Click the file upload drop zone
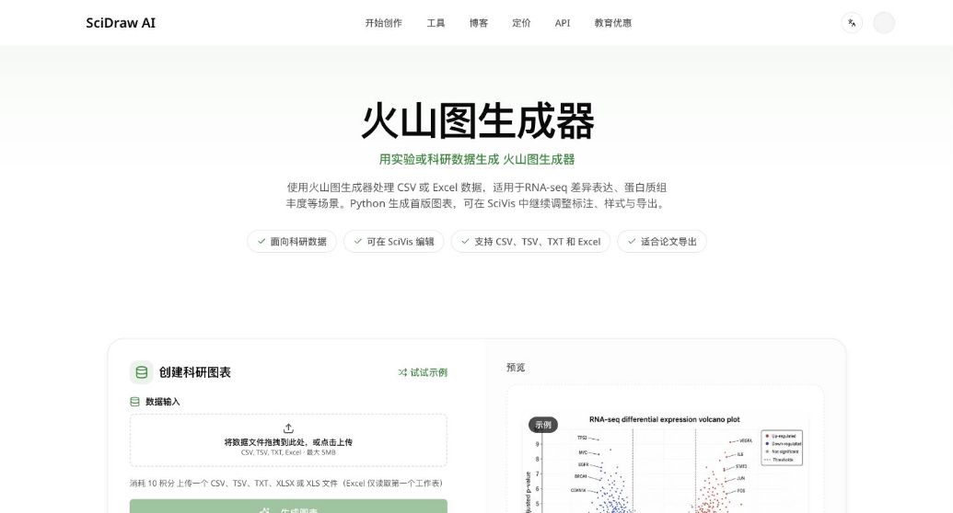This screenshot has height=513, width=953. (x=288, y=440)
